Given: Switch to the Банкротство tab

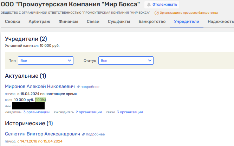Looking at the screenshot, I should 152,21.
